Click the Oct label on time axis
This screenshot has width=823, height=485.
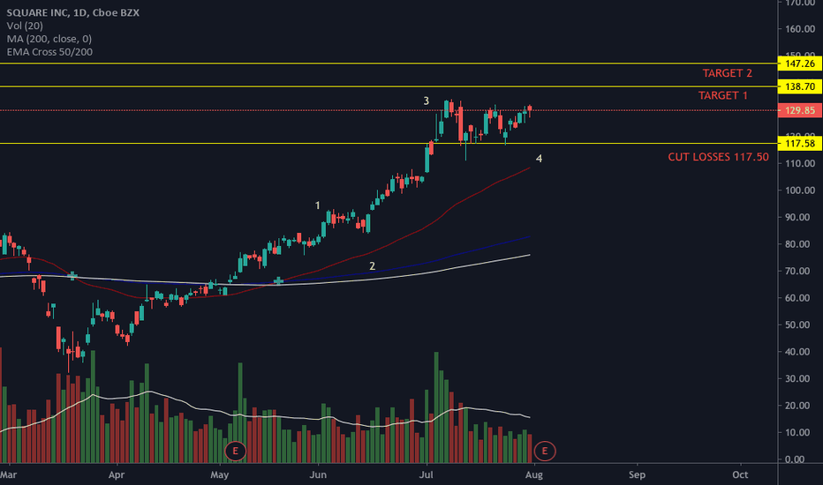[x=740, y=475]
